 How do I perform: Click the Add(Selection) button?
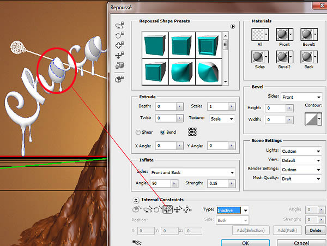click(x=251, y=231)
